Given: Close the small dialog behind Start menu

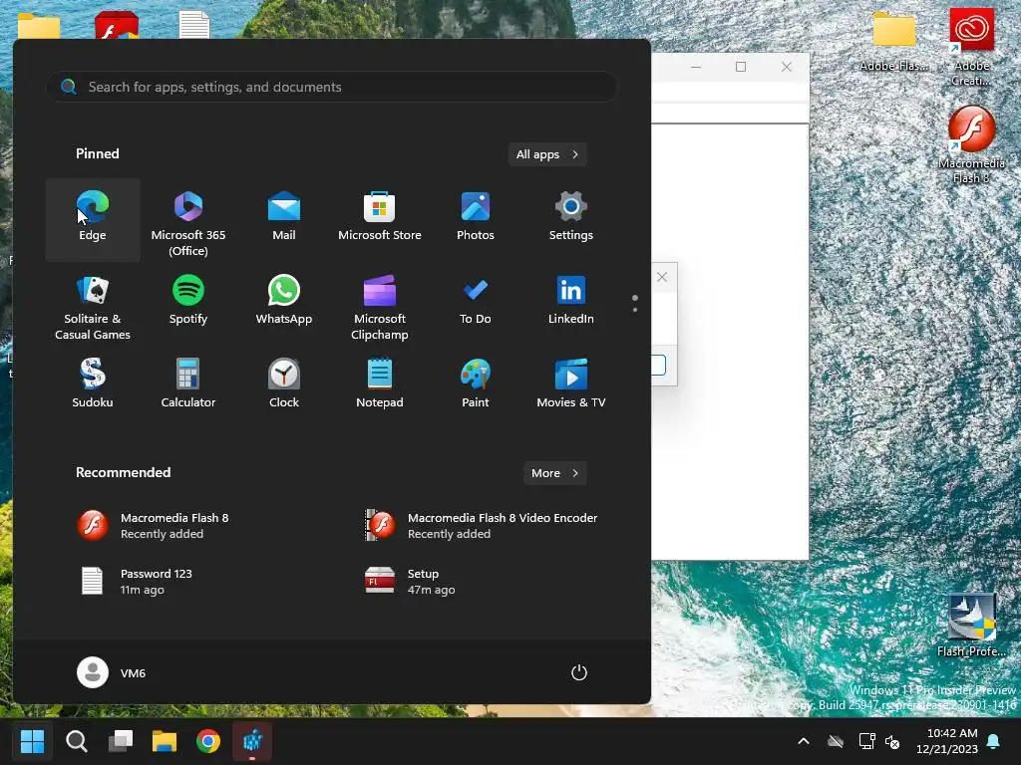Looking at the screenshot, I should (662, 277).
